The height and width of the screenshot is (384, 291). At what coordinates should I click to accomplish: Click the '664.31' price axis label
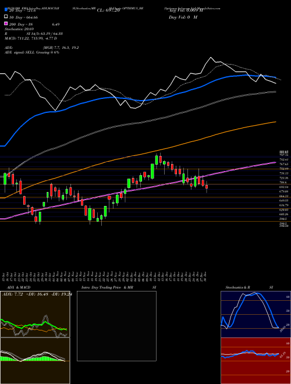pyautogui.click(x=283, y=196)
